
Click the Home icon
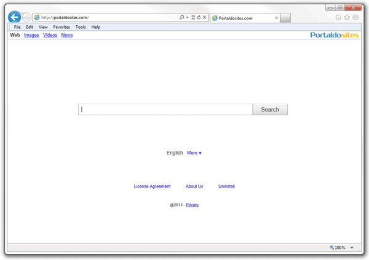click(338, 17)
